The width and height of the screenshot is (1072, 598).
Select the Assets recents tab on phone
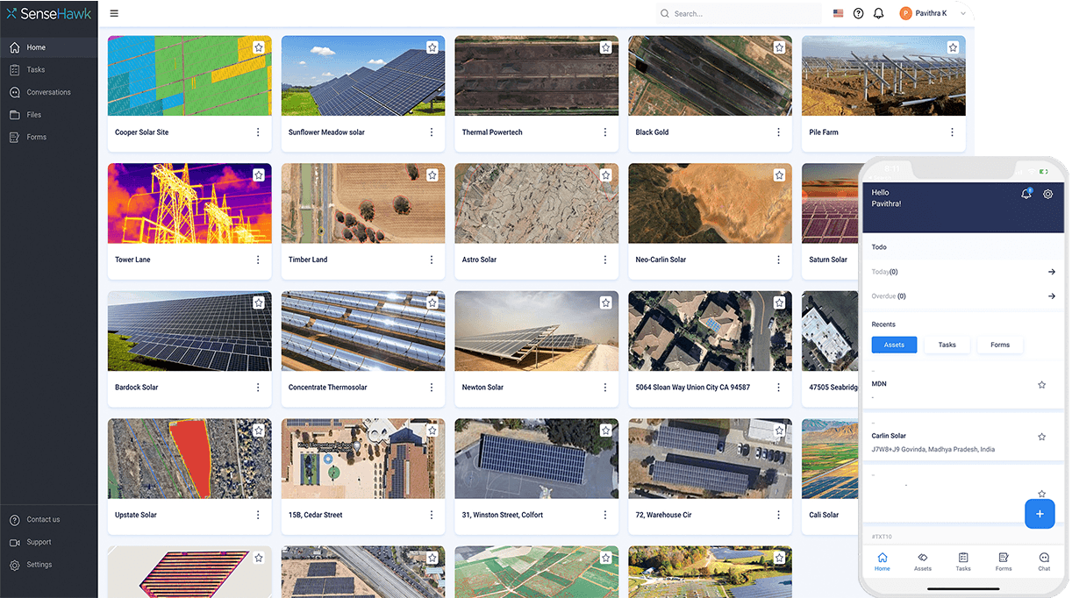coord(894,345)
